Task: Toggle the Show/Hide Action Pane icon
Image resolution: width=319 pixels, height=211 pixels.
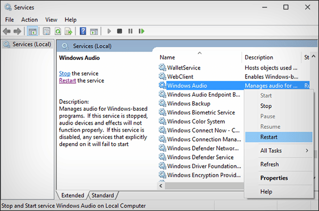Action: pyautogui.click(x=94, y=31)
